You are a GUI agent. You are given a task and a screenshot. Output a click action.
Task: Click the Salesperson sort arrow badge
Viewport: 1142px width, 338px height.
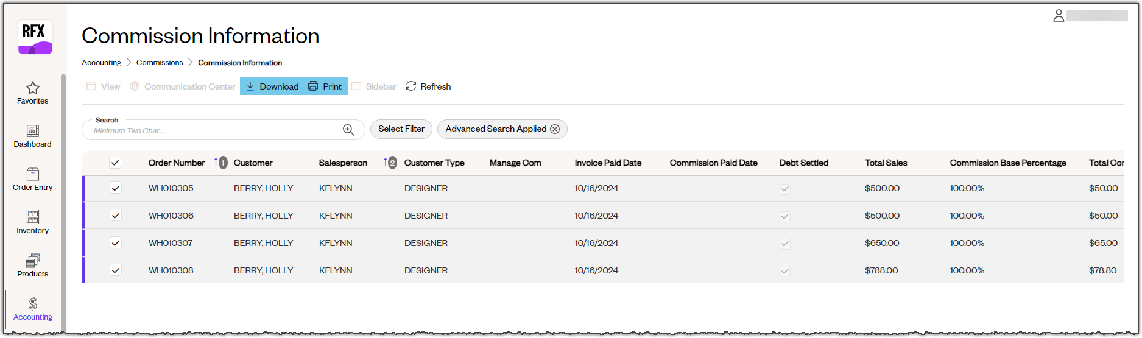[390, 163]
